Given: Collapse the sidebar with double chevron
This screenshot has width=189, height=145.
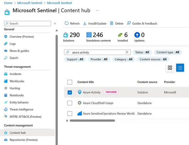Looking at the screenshot, I should click(55, 23).
